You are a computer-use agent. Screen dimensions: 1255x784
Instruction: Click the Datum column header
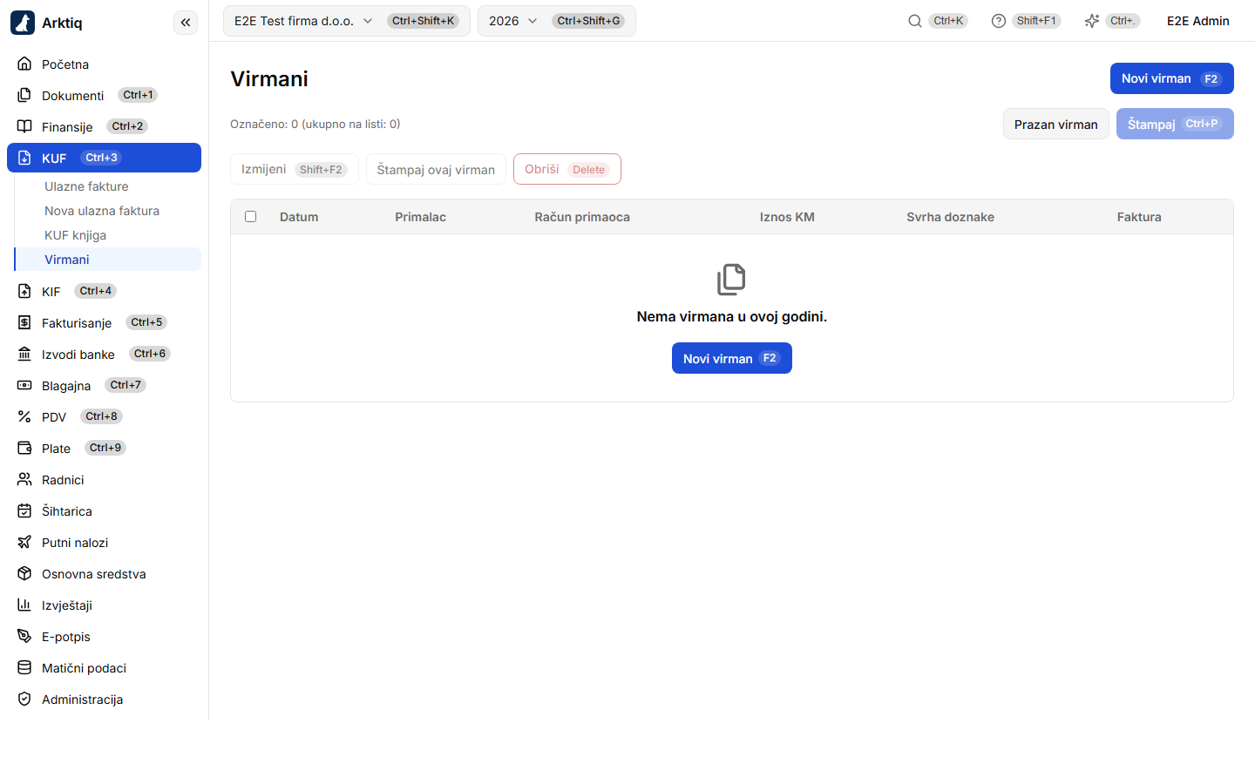click(x=299, y=217)
